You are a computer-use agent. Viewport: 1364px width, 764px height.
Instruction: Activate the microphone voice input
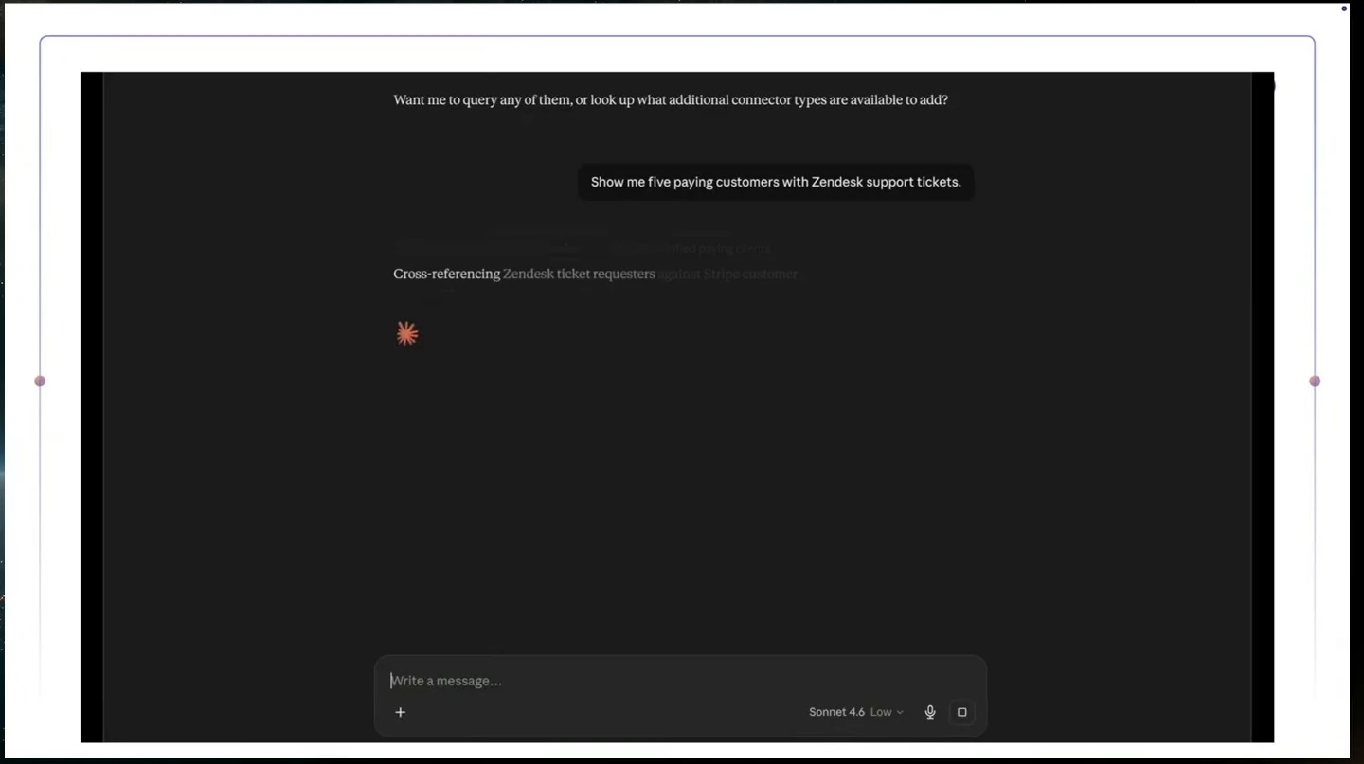tap(930, 712)
